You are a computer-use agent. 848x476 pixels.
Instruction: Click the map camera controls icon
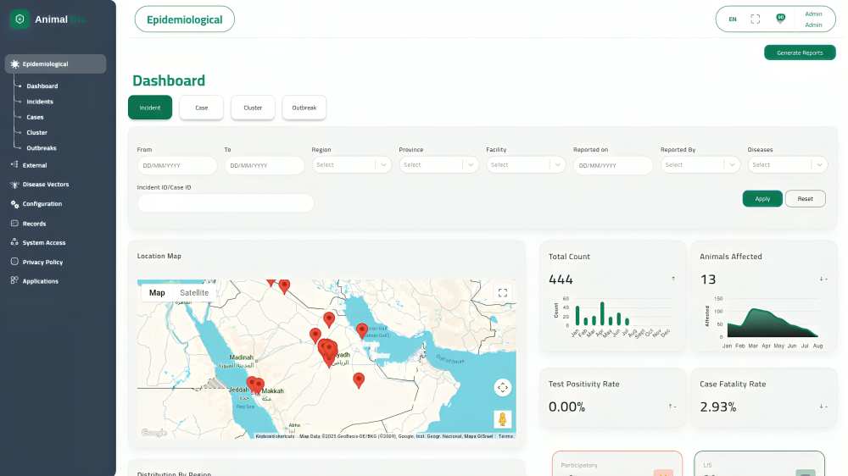(x=502, y=387)
